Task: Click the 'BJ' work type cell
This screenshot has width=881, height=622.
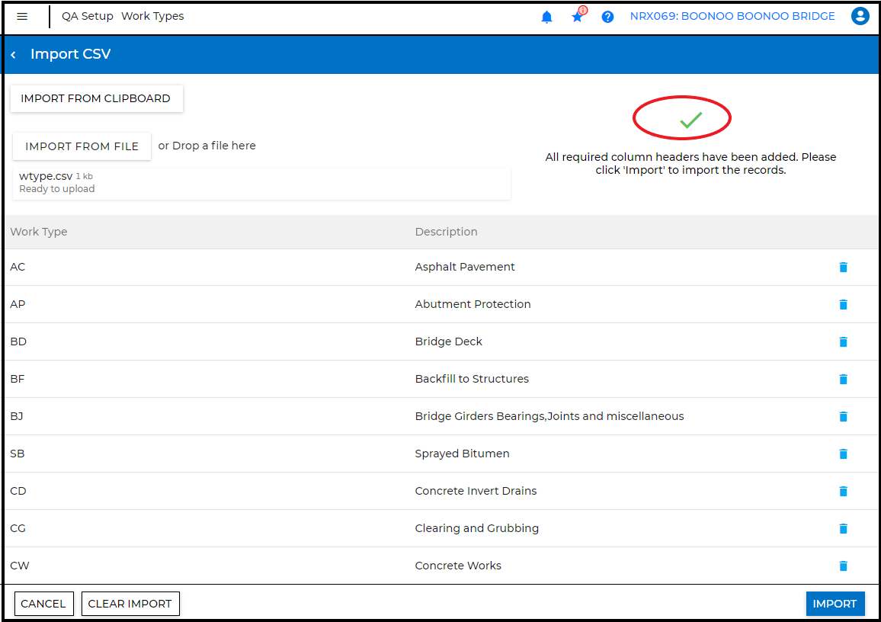Action: pyautogui.click(x=17, y=416)
